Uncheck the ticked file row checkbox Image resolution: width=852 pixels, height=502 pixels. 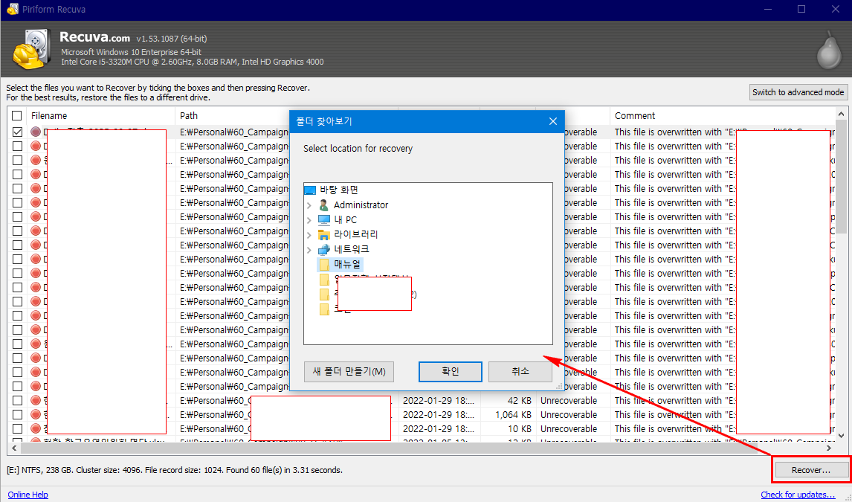(17, 132)
